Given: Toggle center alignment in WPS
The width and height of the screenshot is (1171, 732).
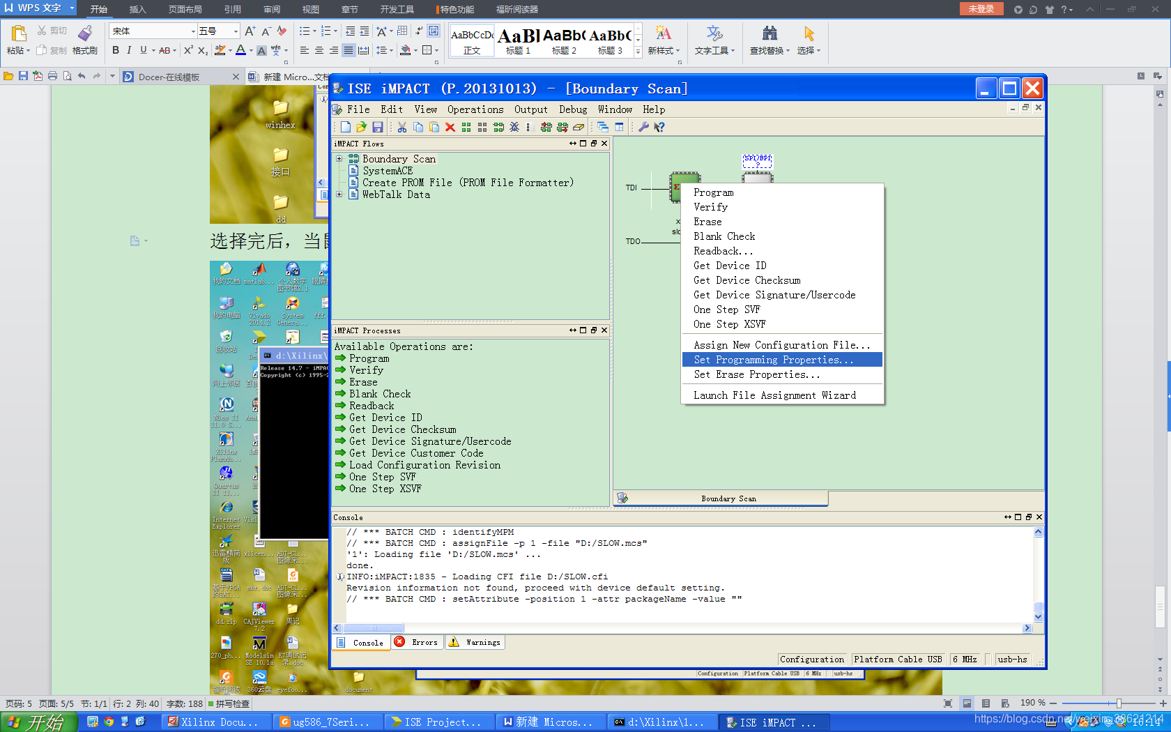Looking at the screenshot, I should pyautogui.click(x=319, y=50).
